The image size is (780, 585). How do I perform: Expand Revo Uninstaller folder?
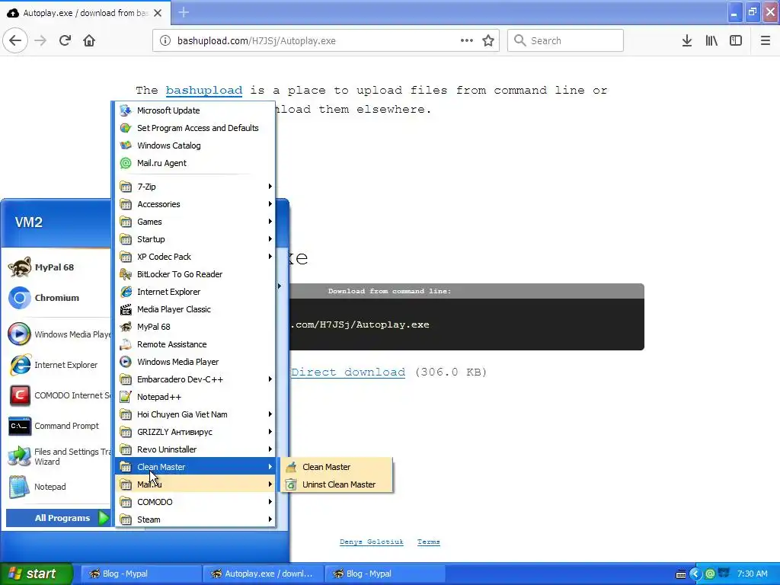coord(195,449)
